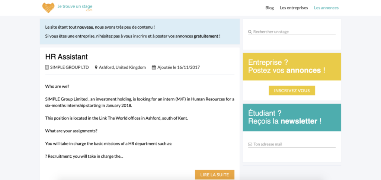The width and height of the screenshot is (381, 180).
Task: Click the magnifier icon in the search box
Action: click(250, 32)
